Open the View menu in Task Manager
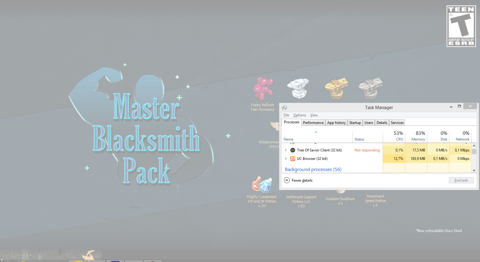 coord(314,115)
